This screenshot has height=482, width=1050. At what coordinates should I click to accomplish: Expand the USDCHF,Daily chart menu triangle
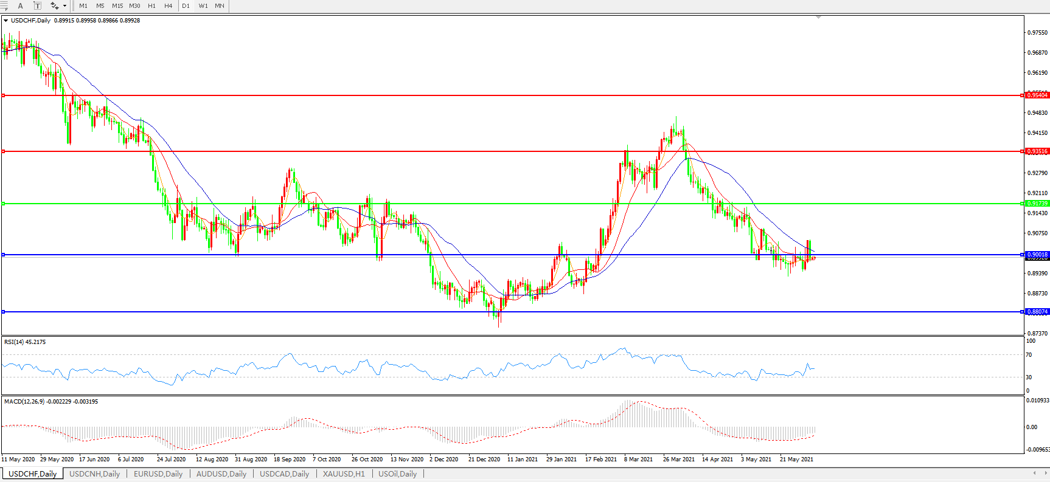[5, 21]
